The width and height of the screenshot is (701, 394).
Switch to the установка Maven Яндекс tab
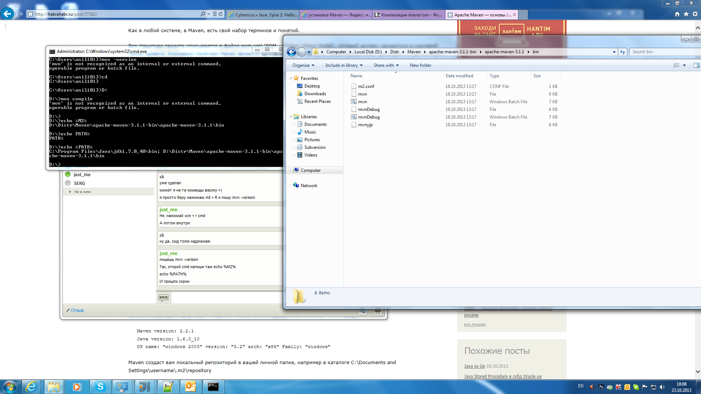point(336,15)
